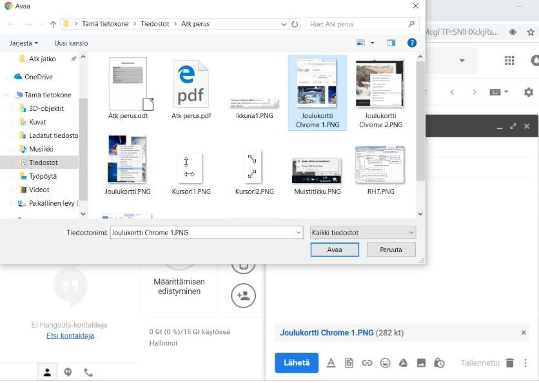Select the Ikkuna1.PNG file
This screenshot has height=383, width=539.
255,108
